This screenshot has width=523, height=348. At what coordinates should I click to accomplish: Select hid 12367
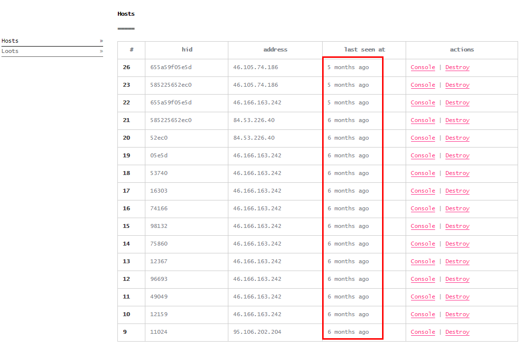click(159, 261)
